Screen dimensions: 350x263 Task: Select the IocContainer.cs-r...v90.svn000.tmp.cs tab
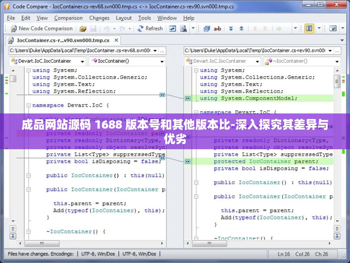tap(62, 40)
